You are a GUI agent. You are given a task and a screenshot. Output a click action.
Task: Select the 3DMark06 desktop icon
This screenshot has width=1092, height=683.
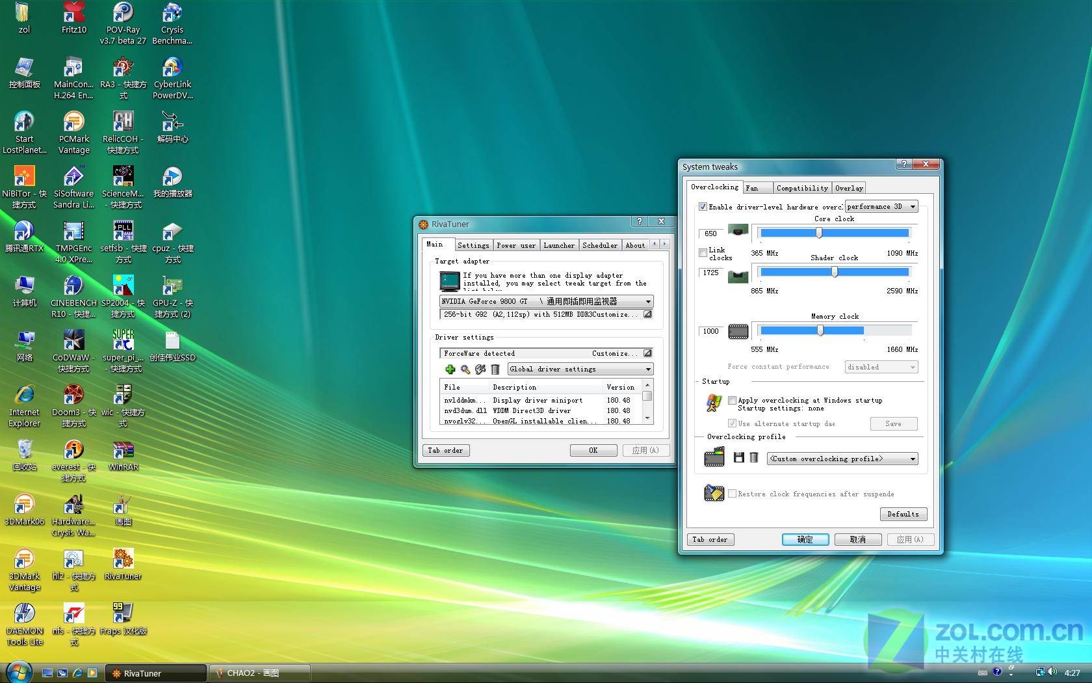(x=25, y=510)
